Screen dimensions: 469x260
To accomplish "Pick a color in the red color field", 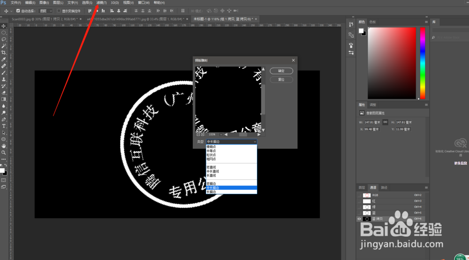I will click(x=392, y=63).
